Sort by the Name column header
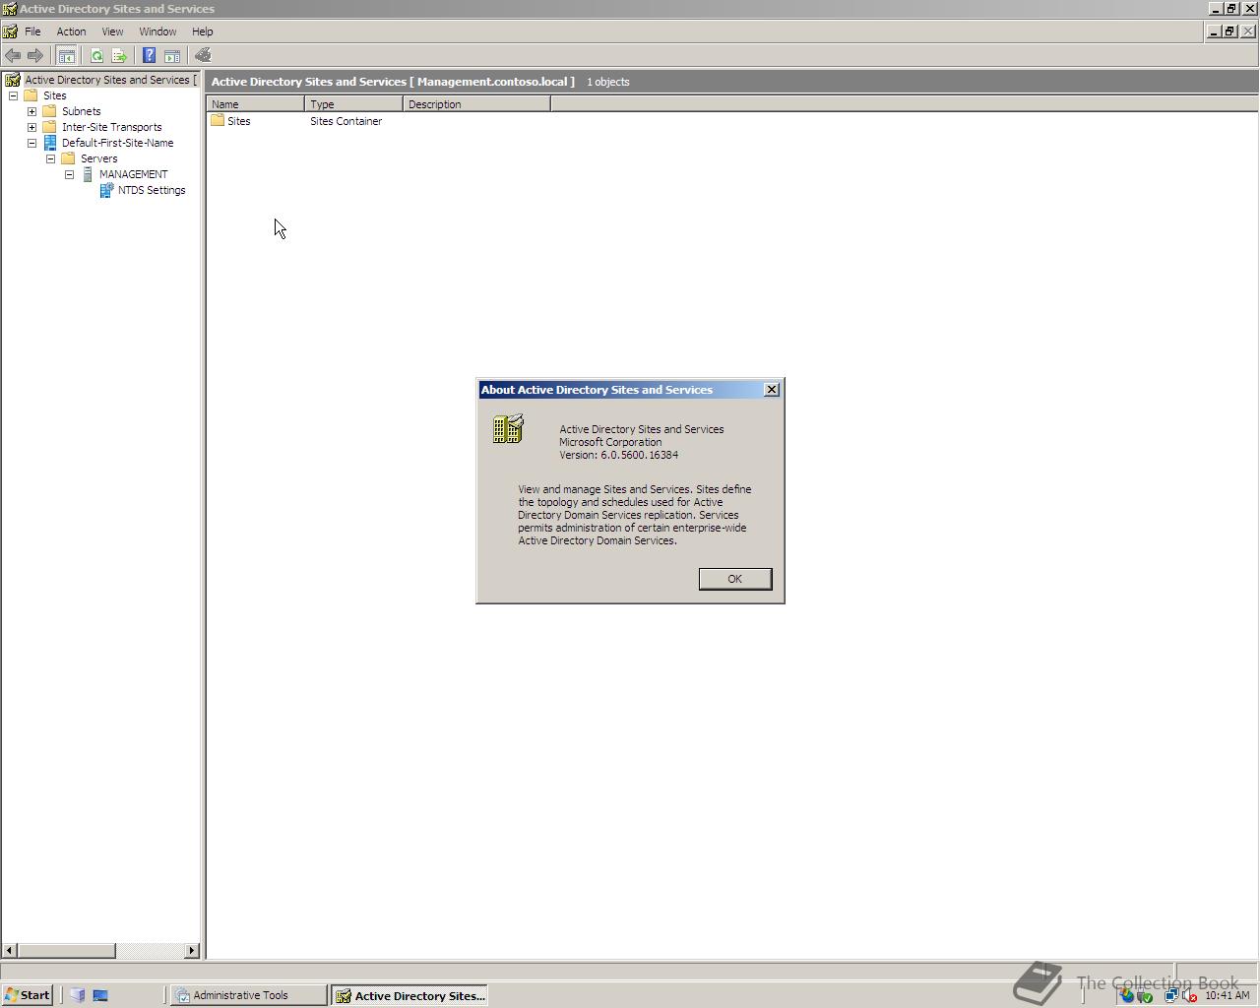Screen dimensions: 1260x1008 [x=256, y=103]
